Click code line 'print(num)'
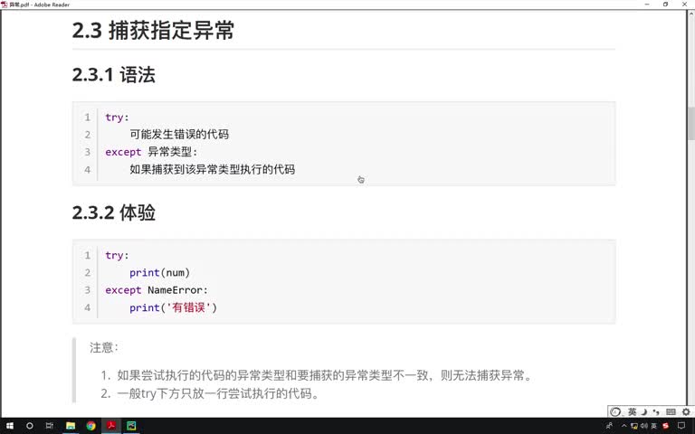Screen dimensions: 695x434 coord(159,273)
